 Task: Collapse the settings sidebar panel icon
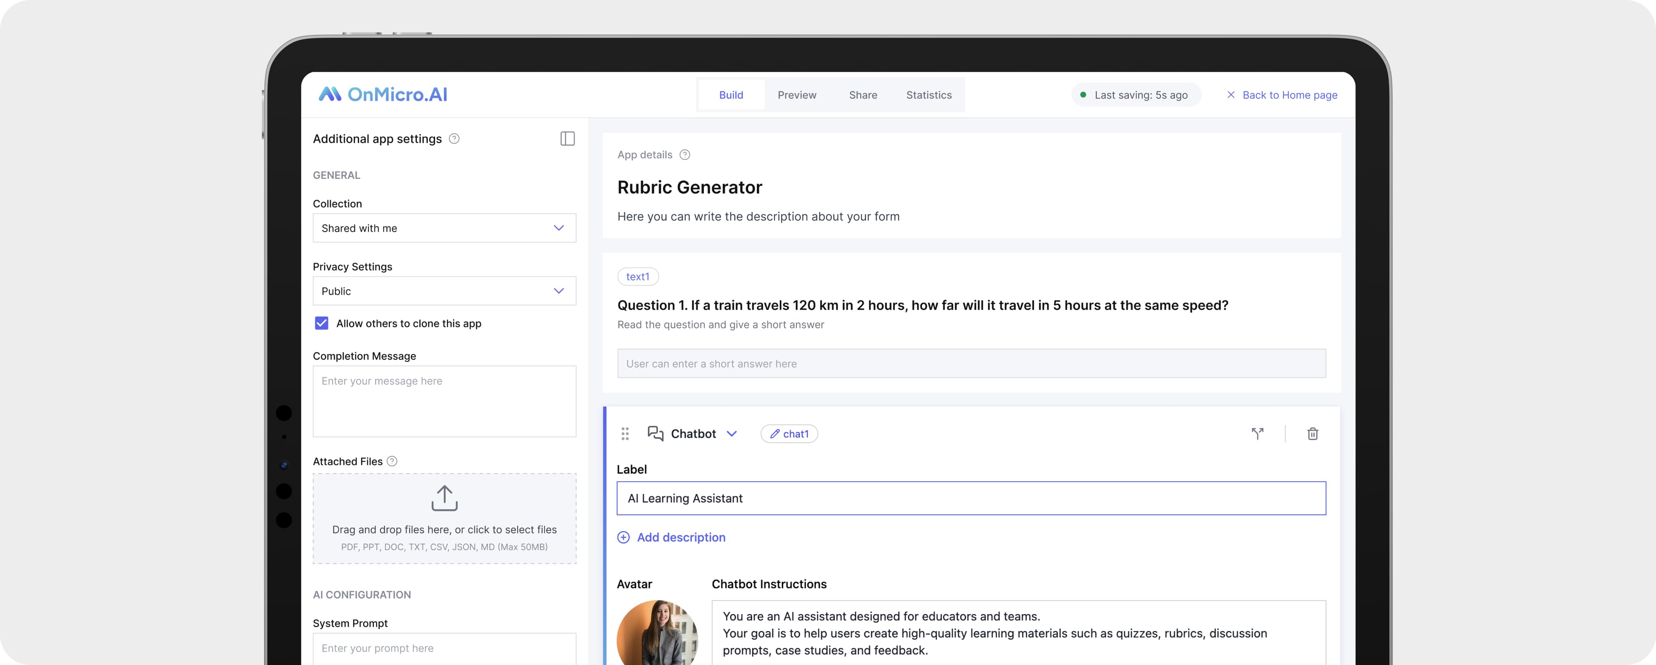coord(567,139)
